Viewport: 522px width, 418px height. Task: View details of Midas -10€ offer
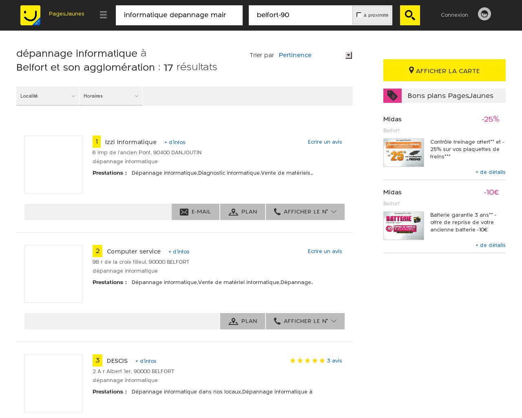tap(491, 245)
